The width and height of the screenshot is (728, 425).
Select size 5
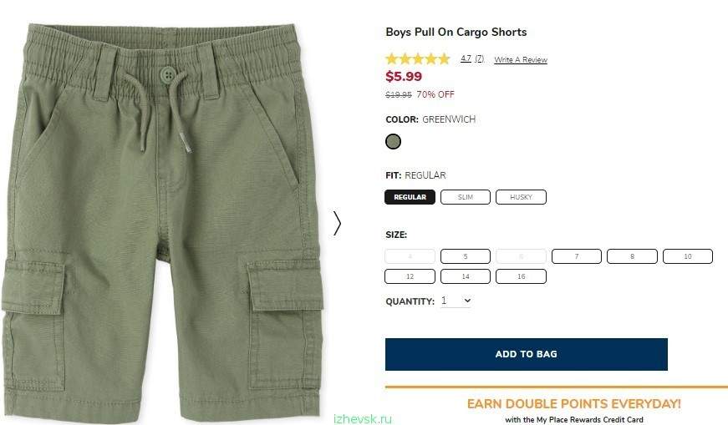[x=466, y=256]
